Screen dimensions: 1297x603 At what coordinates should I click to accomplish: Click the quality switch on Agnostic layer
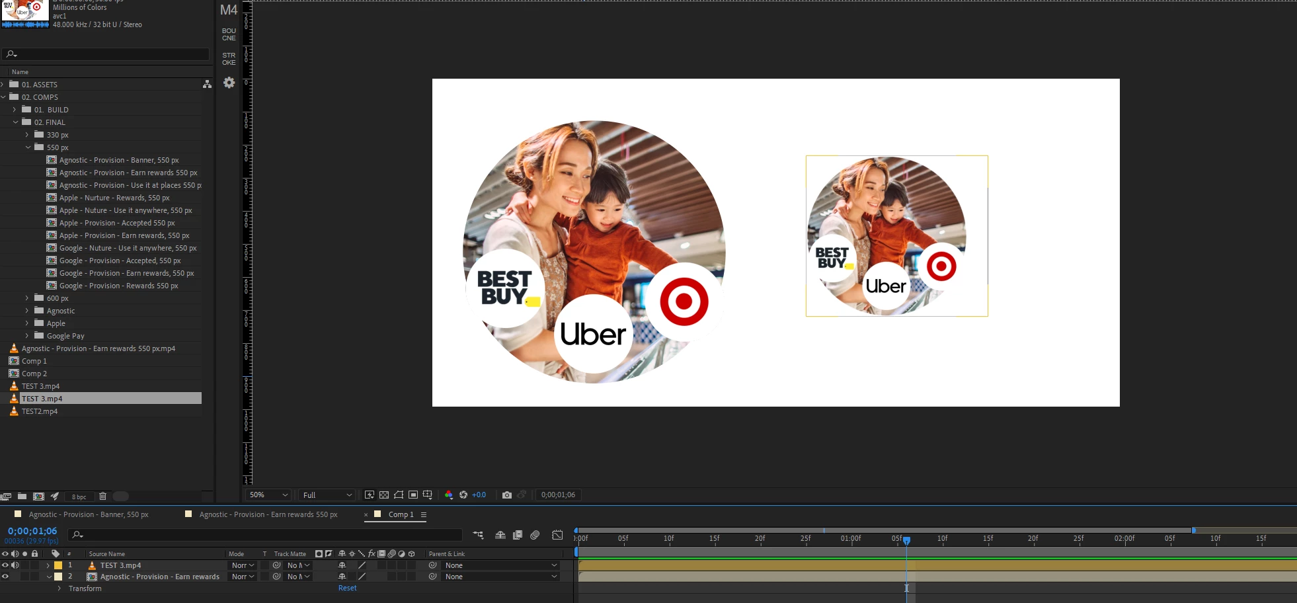coord(362,577)
